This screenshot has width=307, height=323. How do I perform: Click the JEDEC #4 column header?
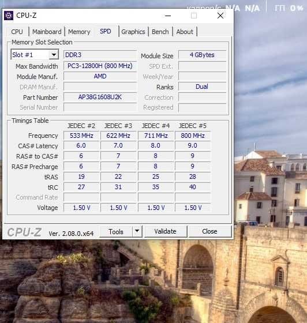click(156, 126)
